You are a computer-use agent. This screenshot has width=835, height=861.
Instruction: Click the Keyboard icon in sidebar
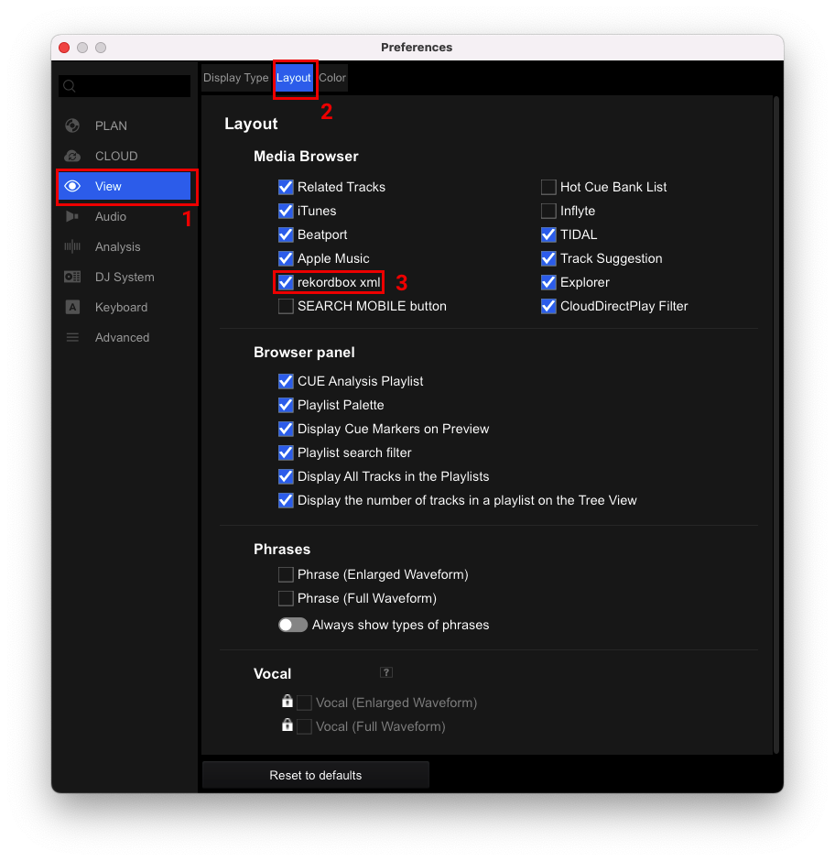(x=72, y=307)
